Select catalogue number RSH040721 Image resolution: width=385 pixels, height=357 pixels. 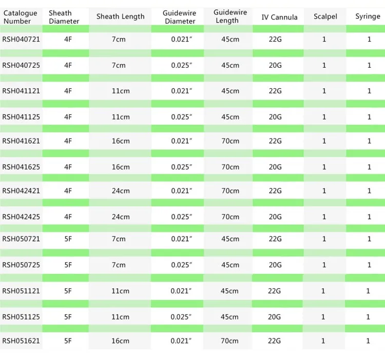(x=21, y=39)
